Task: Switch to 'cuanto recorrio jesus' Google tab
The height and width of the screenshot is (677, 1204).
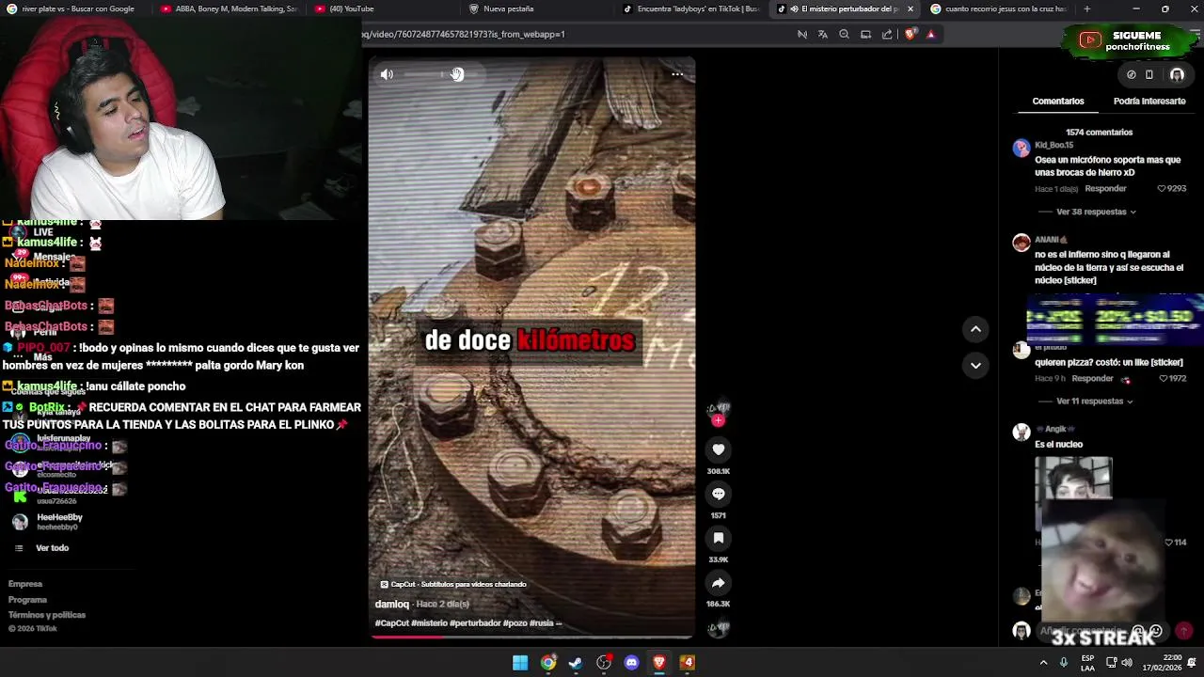Action: (x=1000, y=8)
